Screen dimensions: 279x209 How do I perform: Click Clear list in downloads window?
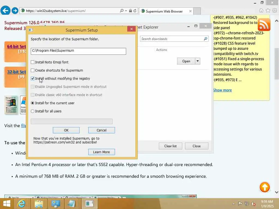pyautogui.click(x=171, y=146)
